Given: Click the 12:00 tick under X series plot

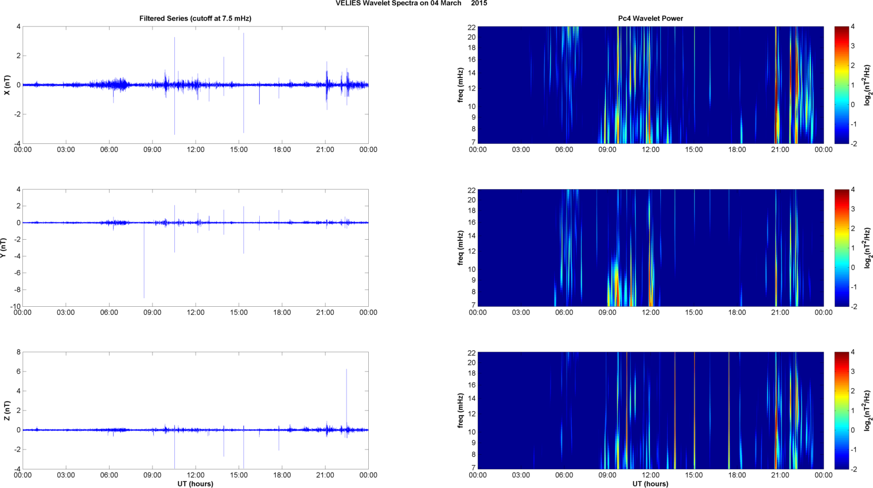Looking at the screenshot, I should point(196,150).
